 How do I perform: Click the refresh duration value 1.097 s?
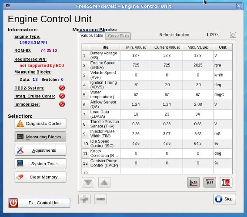pyautogui.click(x=213, y=35)
